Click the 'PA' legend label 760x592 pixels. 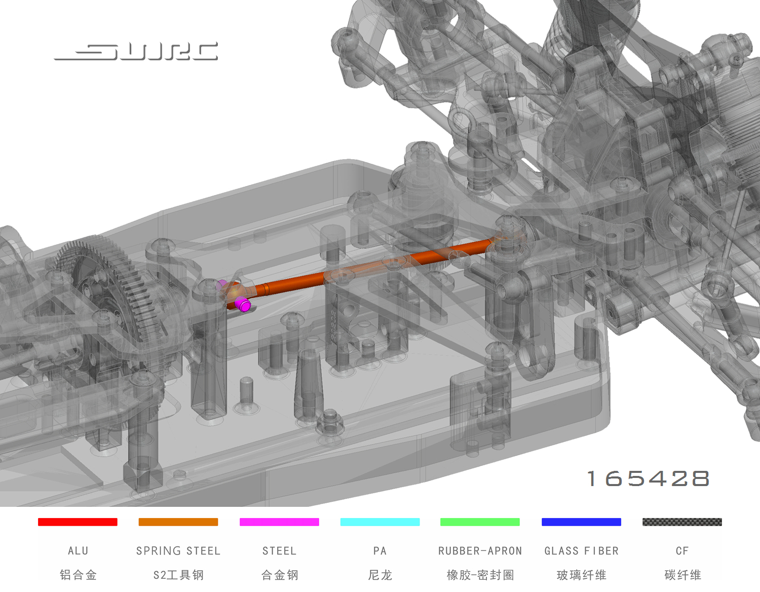pos(380,551)
